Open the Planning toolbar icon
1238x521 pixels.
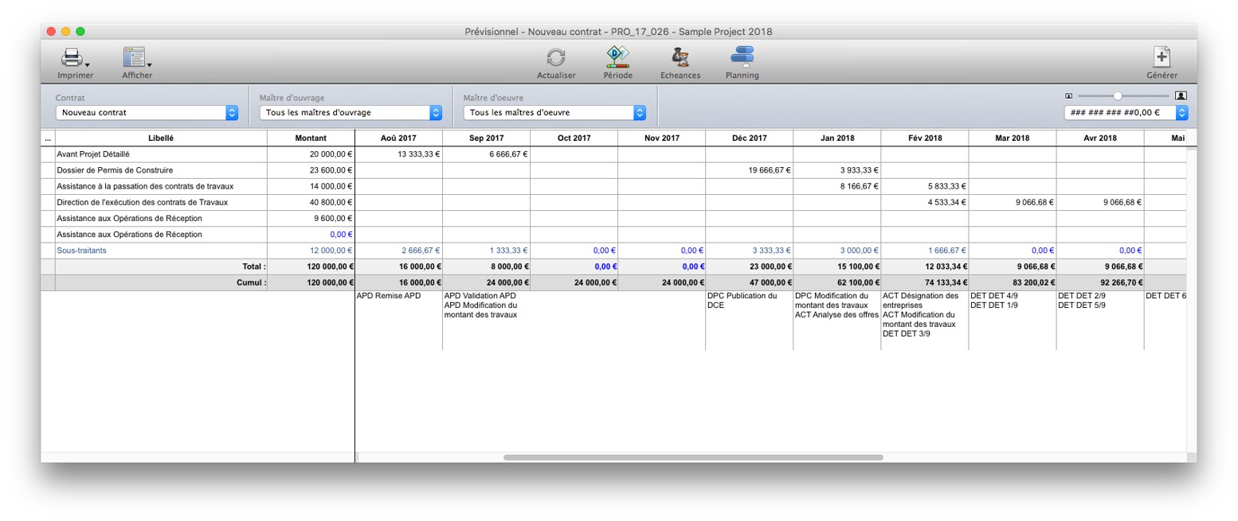(x=742, y=56)
